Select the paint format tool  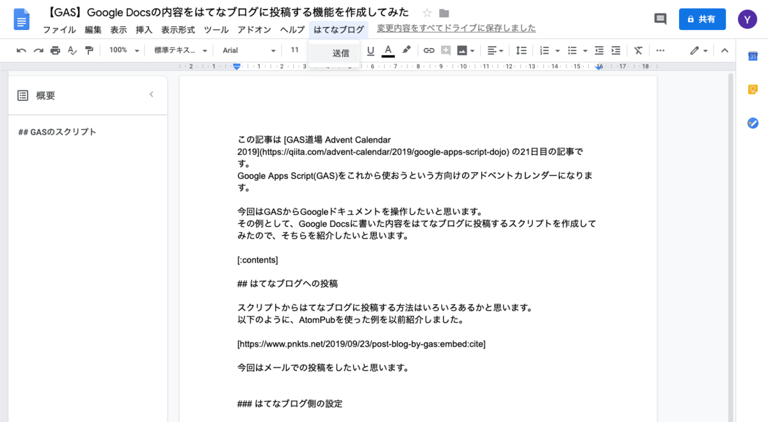tap(89, 51)
